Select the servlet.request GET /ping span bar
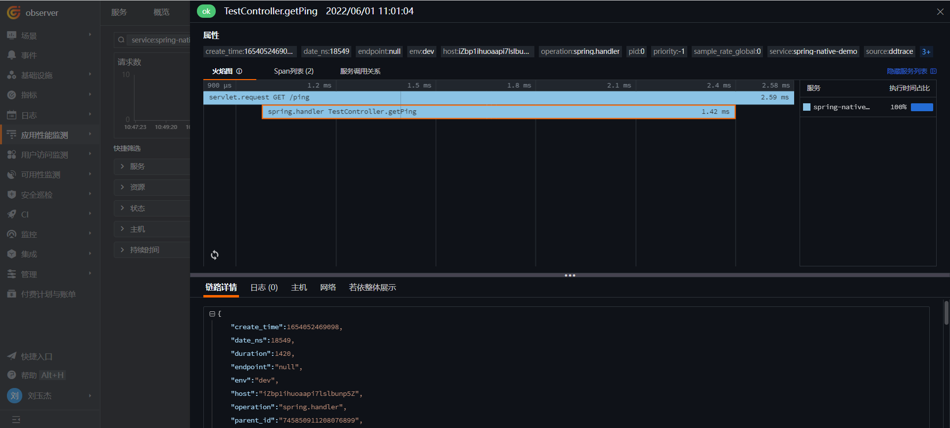The image size is (950, 428). pos(499,97)
